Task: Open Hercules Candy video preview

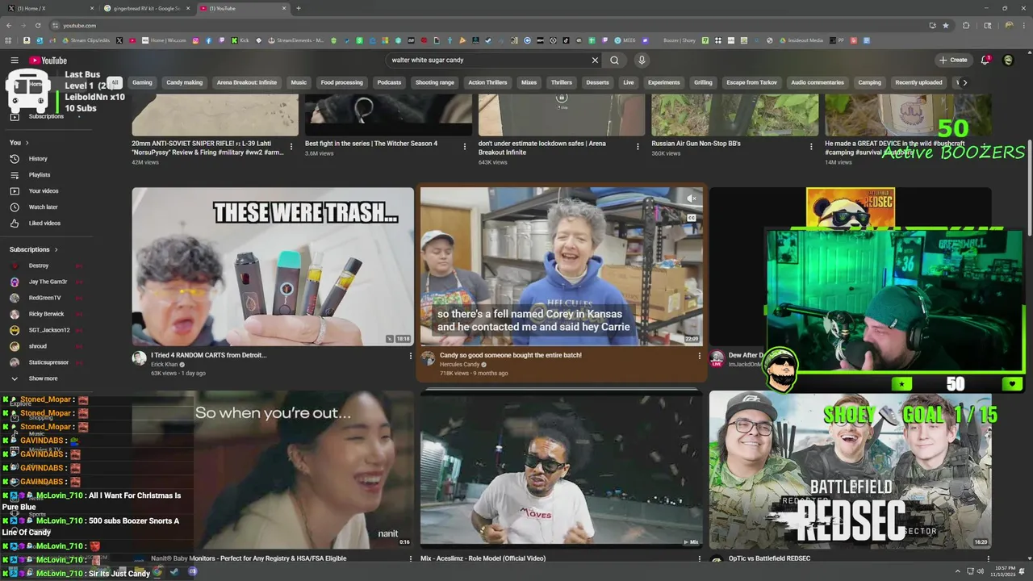Action: tap(562, 267)
